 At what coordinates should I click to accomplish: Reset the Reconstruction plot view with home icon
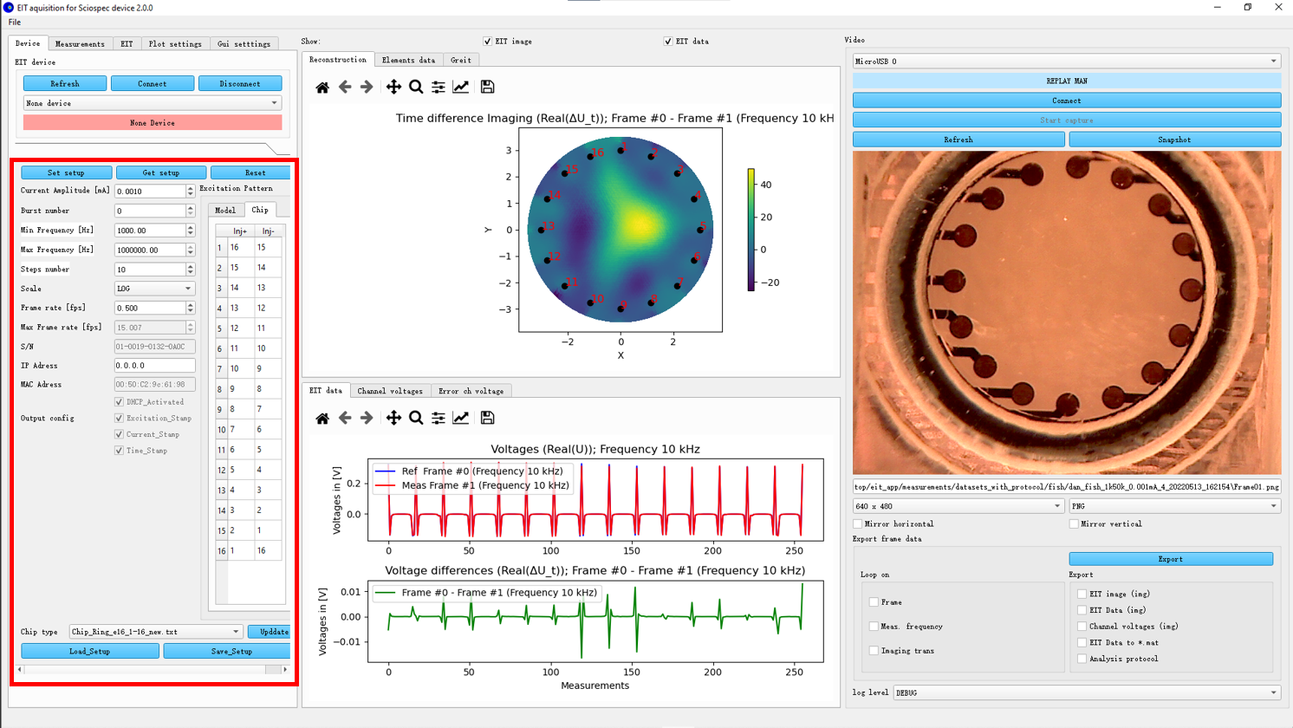322,87
